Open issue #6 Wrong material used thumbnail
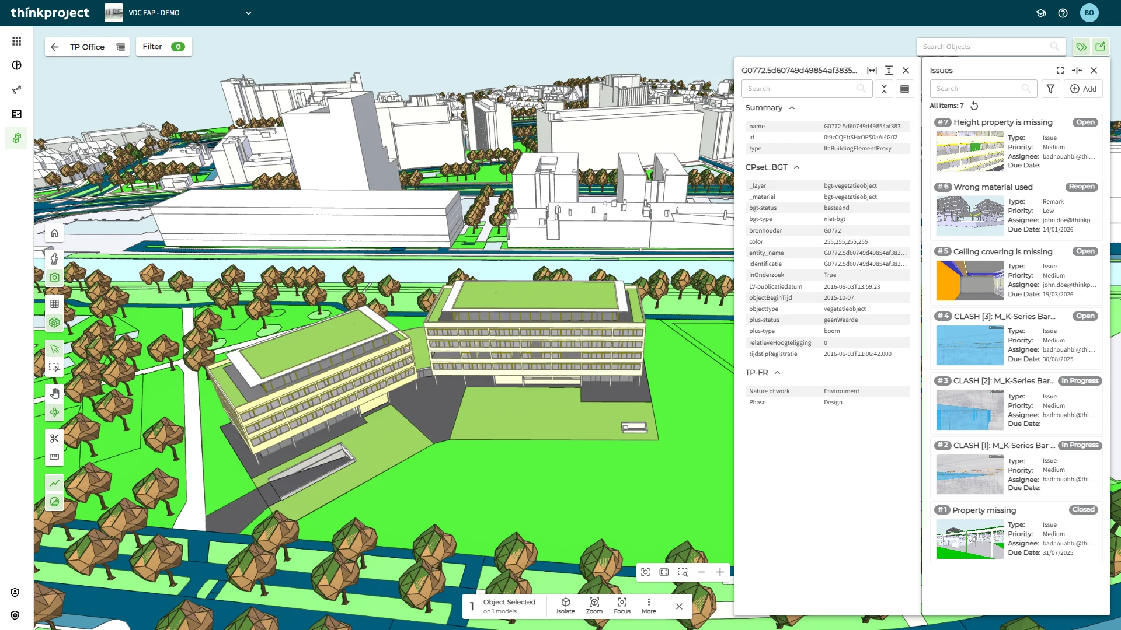Screen dimensions: 1121x630 coord(969,216)
